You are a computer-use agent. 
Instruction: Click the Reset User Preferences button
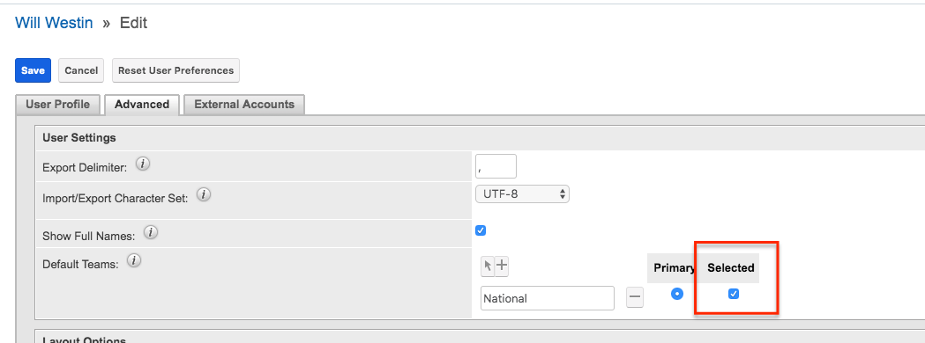point(175,70)
